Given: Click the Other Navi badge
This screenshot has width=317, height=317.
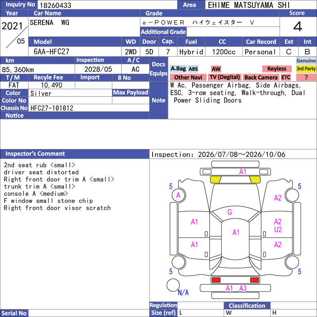Looking at the screenshot, I should (x=188, y=77).
